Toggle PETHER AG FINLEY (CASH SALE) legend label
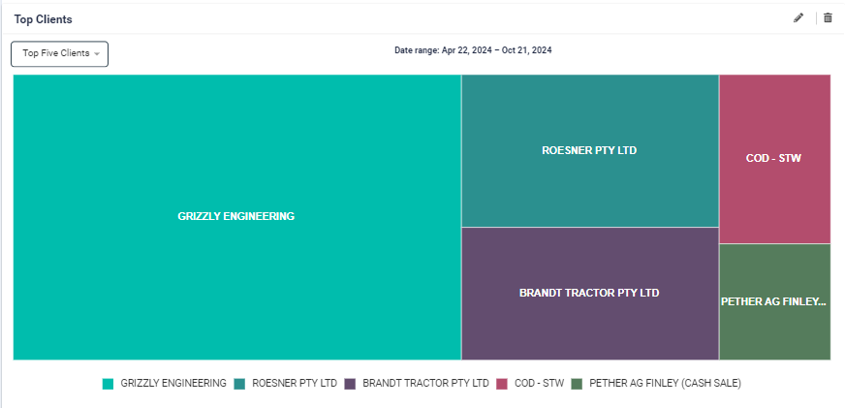This screenshot has width=845, height=408. tap(665, 384)
